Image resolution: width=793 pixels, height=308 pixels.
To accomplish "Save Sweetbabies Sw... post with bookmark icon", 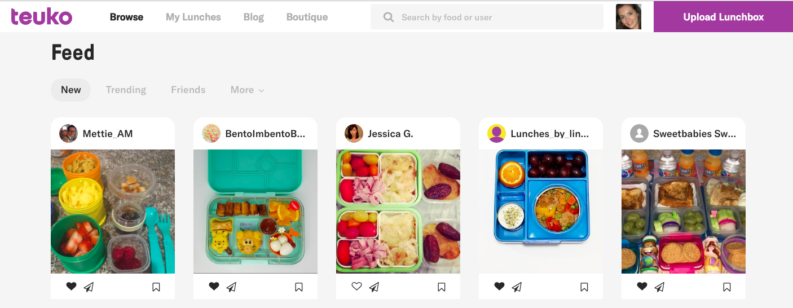I will click(727, 287).
